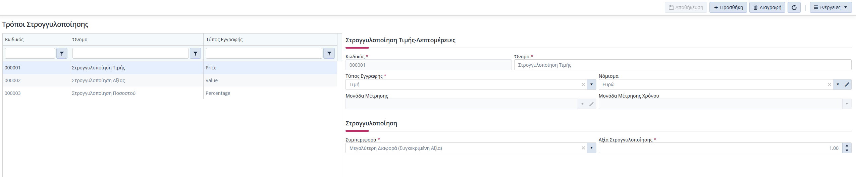Click the Στρογγυλοποίηση Τιμής grid cell
This screenshot has width=856, height=177.
tap(137, 68)
